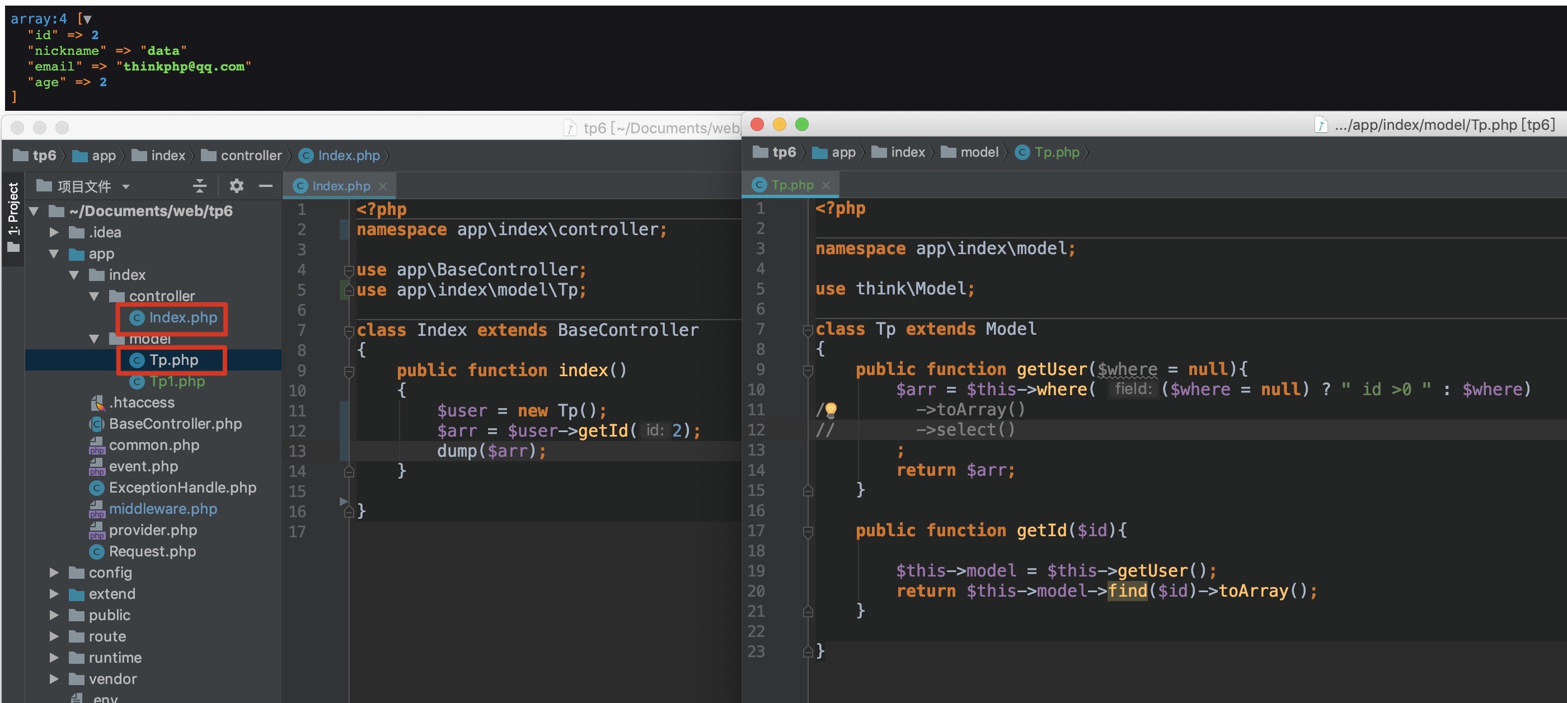Collapse the ~/Documents/web/tp6 root folder
The image size is (1567, 703).
[34, 211]
